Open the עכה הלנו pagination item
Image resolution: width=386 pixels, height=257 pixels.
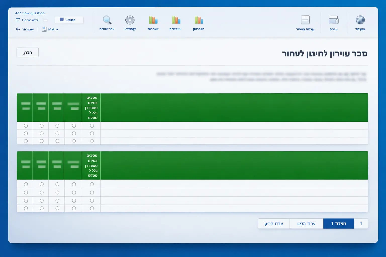click(x=306, y=223)
